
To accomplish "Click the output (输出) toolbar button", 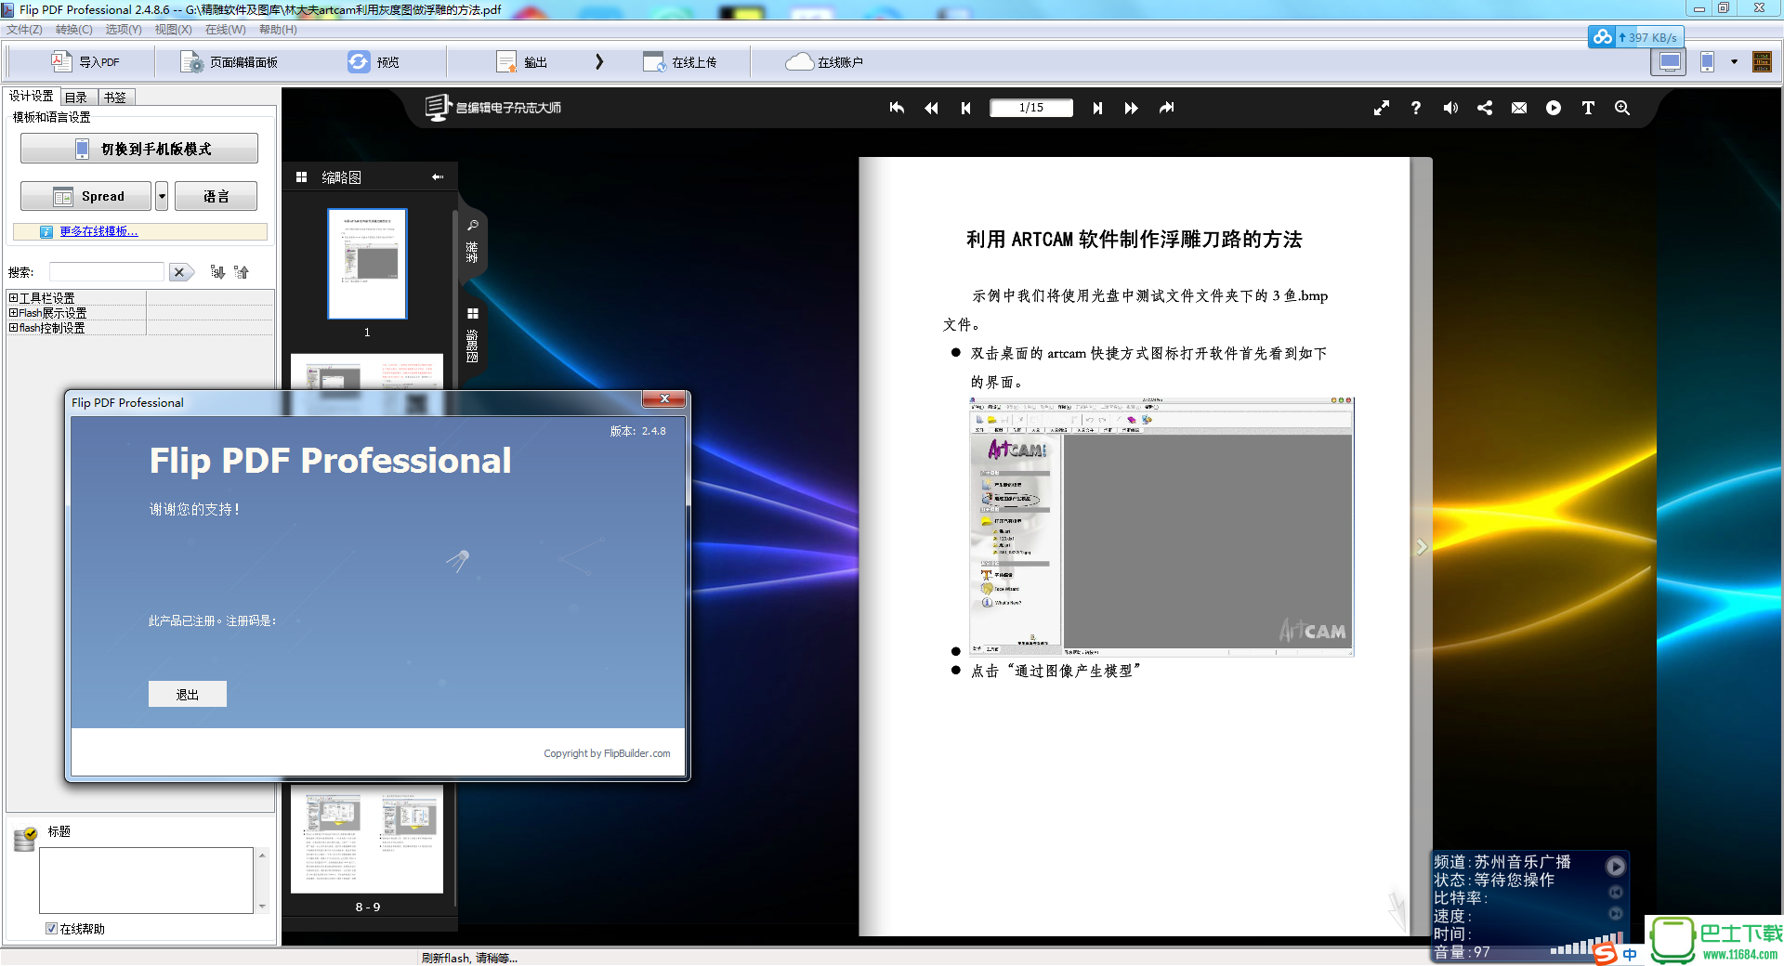I will (522, 62).
